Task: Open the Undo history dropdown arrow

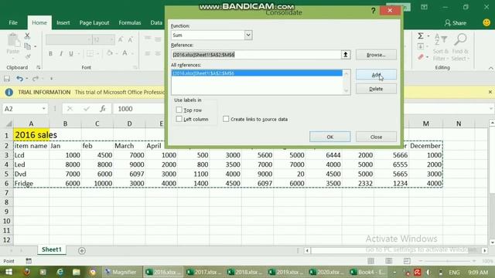Action: pyautogui.click(x=27, y=79)
